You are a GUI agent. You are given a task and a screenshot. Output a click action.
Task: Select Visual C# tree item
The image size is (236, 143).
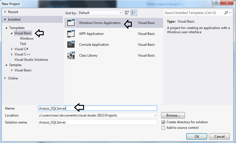[21, 49]
